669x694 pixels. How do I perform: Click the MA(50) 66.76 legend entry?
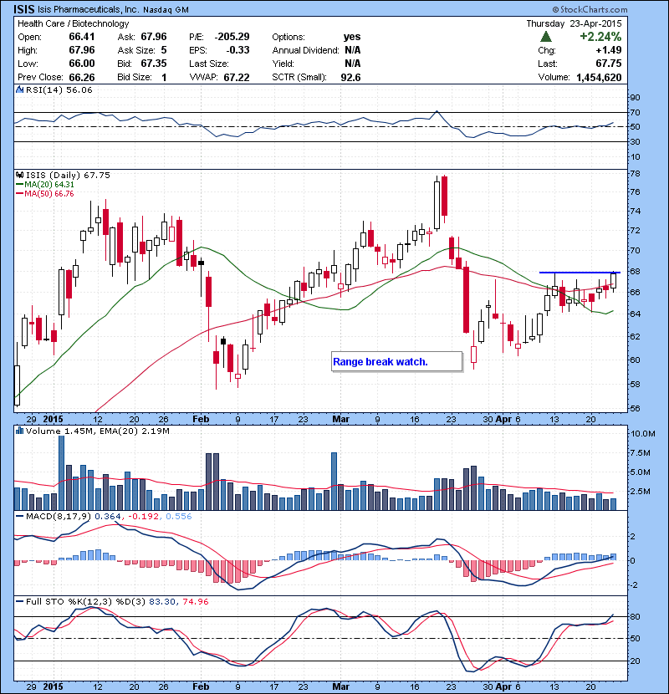(x=45, y=194)
